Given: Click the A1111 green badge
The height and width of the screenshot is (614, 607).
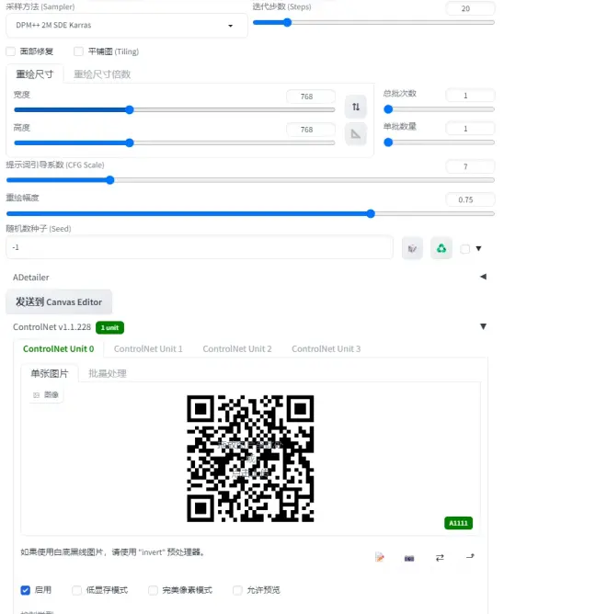Looking at the screenshot, I should coord(458,523).
